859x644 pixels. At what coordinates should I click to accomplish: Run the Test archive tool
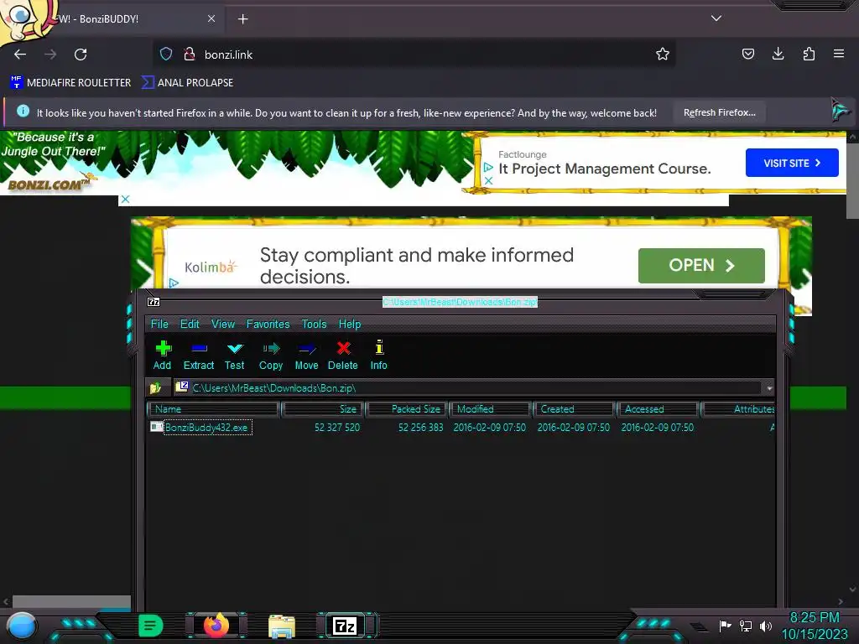(235, 355)
